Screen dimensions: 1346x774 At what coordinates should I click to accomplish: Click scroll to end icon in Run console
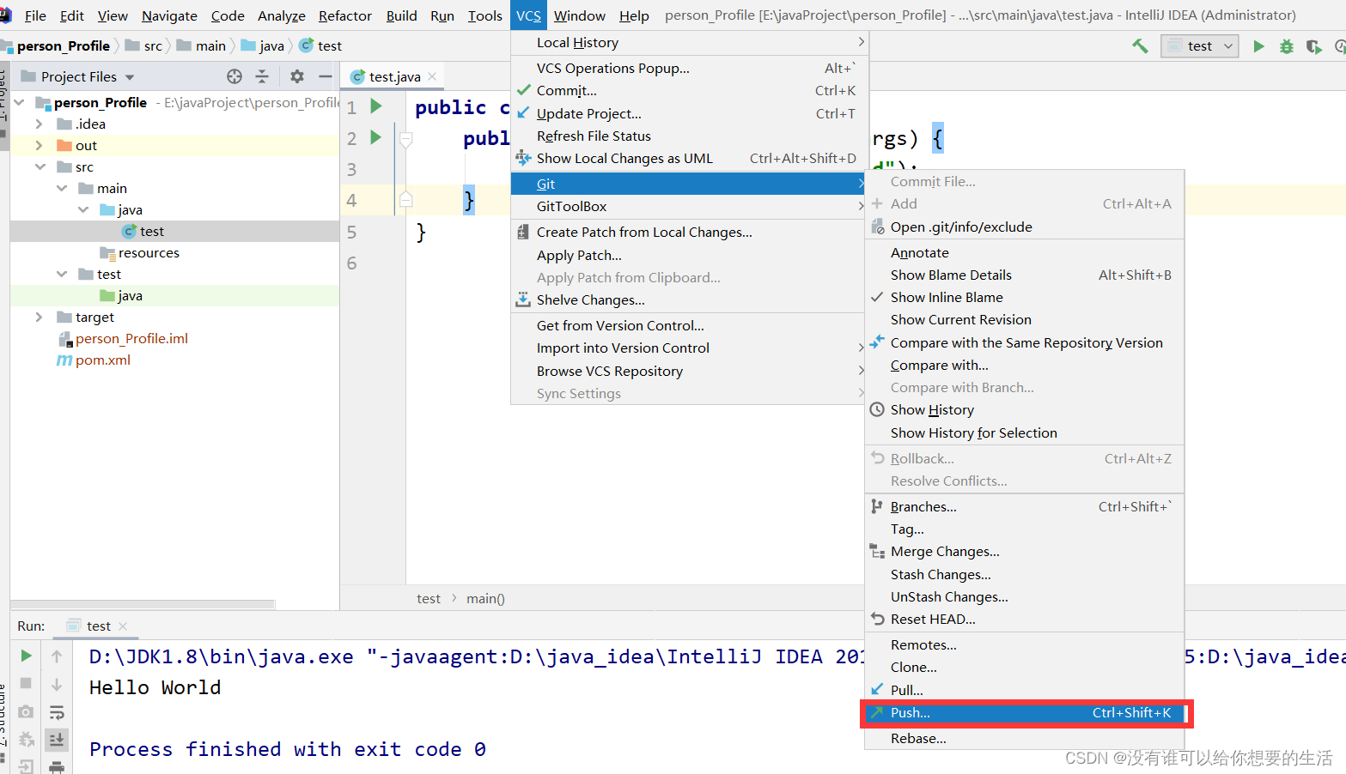(57, 739)
